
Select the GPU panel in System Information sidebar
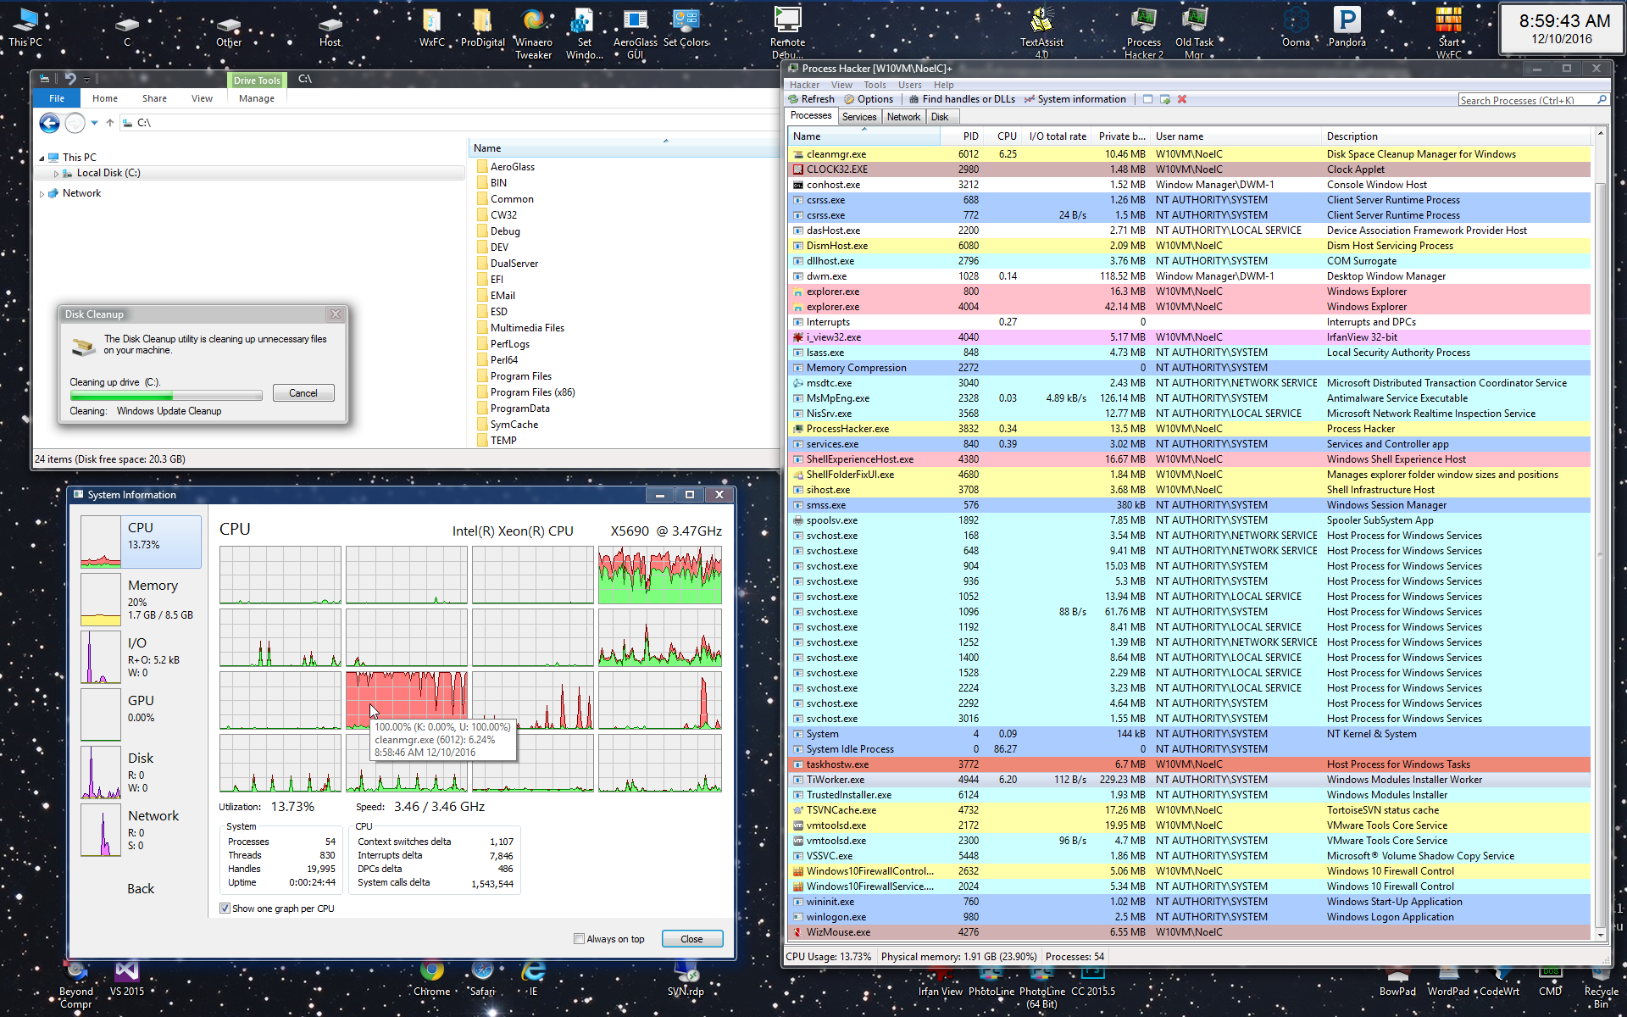click(141, 714)
